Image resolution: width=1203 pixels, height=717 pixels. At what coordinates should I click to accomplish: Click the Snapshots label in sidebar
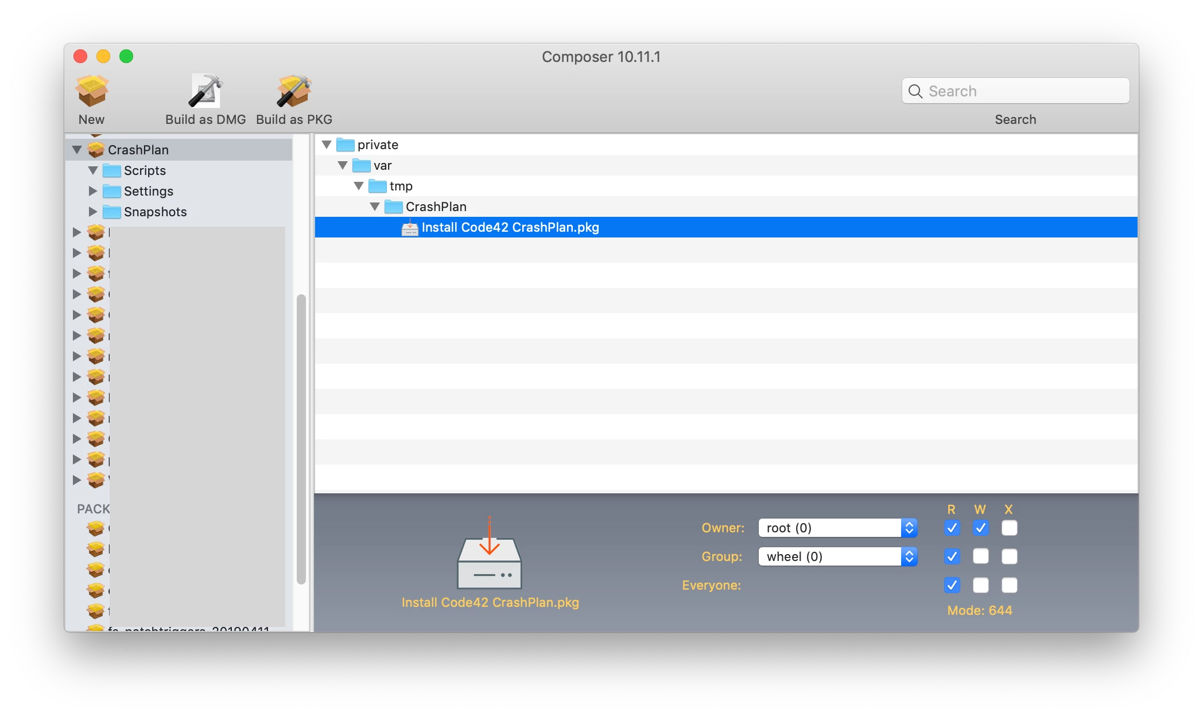156,212
